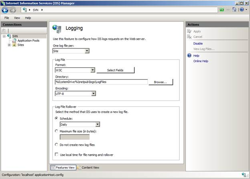
Task: Click the status bar resize grip
Action: 248,175
